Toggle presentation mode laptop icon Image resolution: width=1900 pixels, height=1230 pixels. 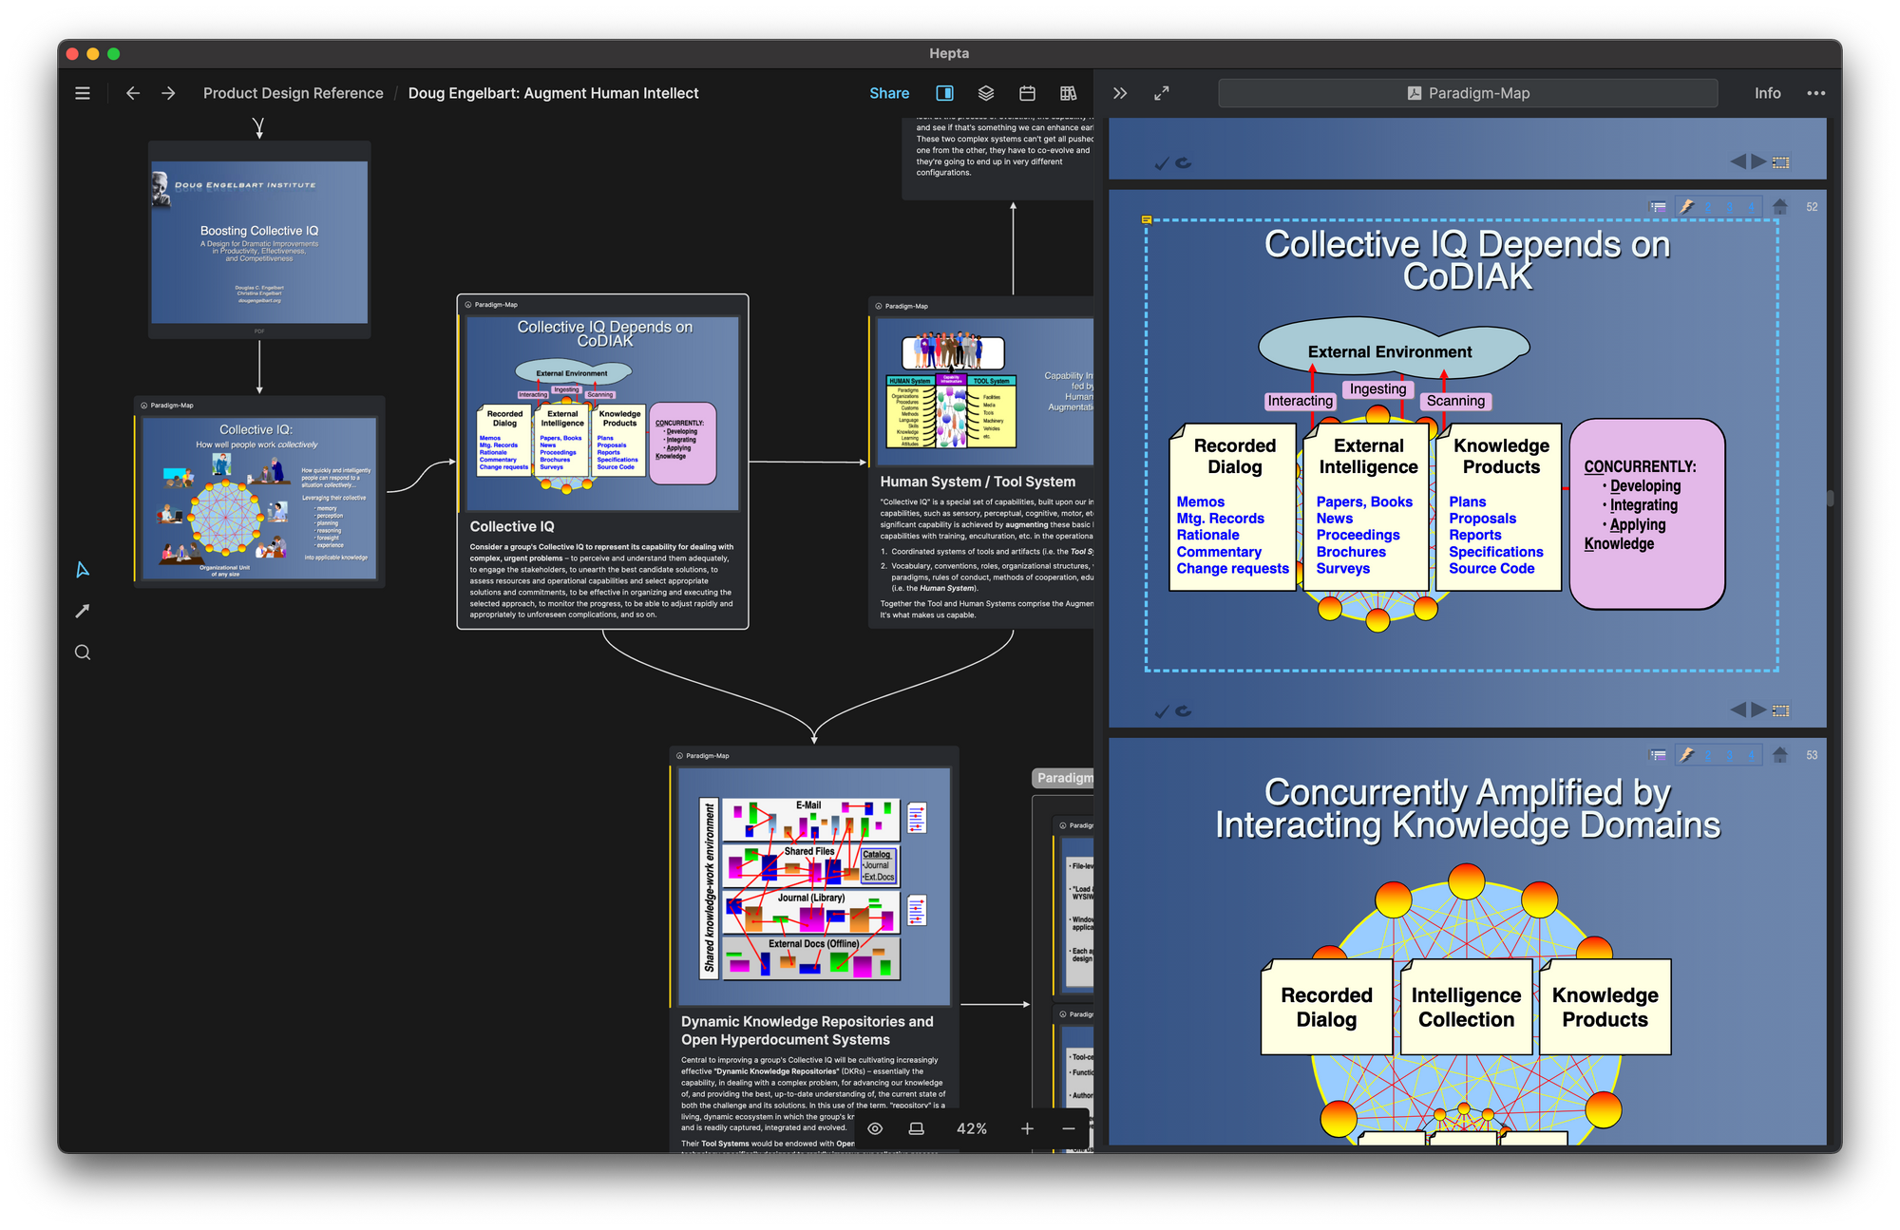917,1128
